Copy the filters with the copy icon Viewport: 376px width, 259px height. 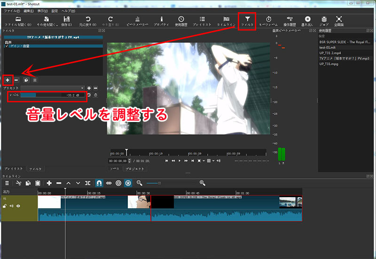tap(26, 80)
